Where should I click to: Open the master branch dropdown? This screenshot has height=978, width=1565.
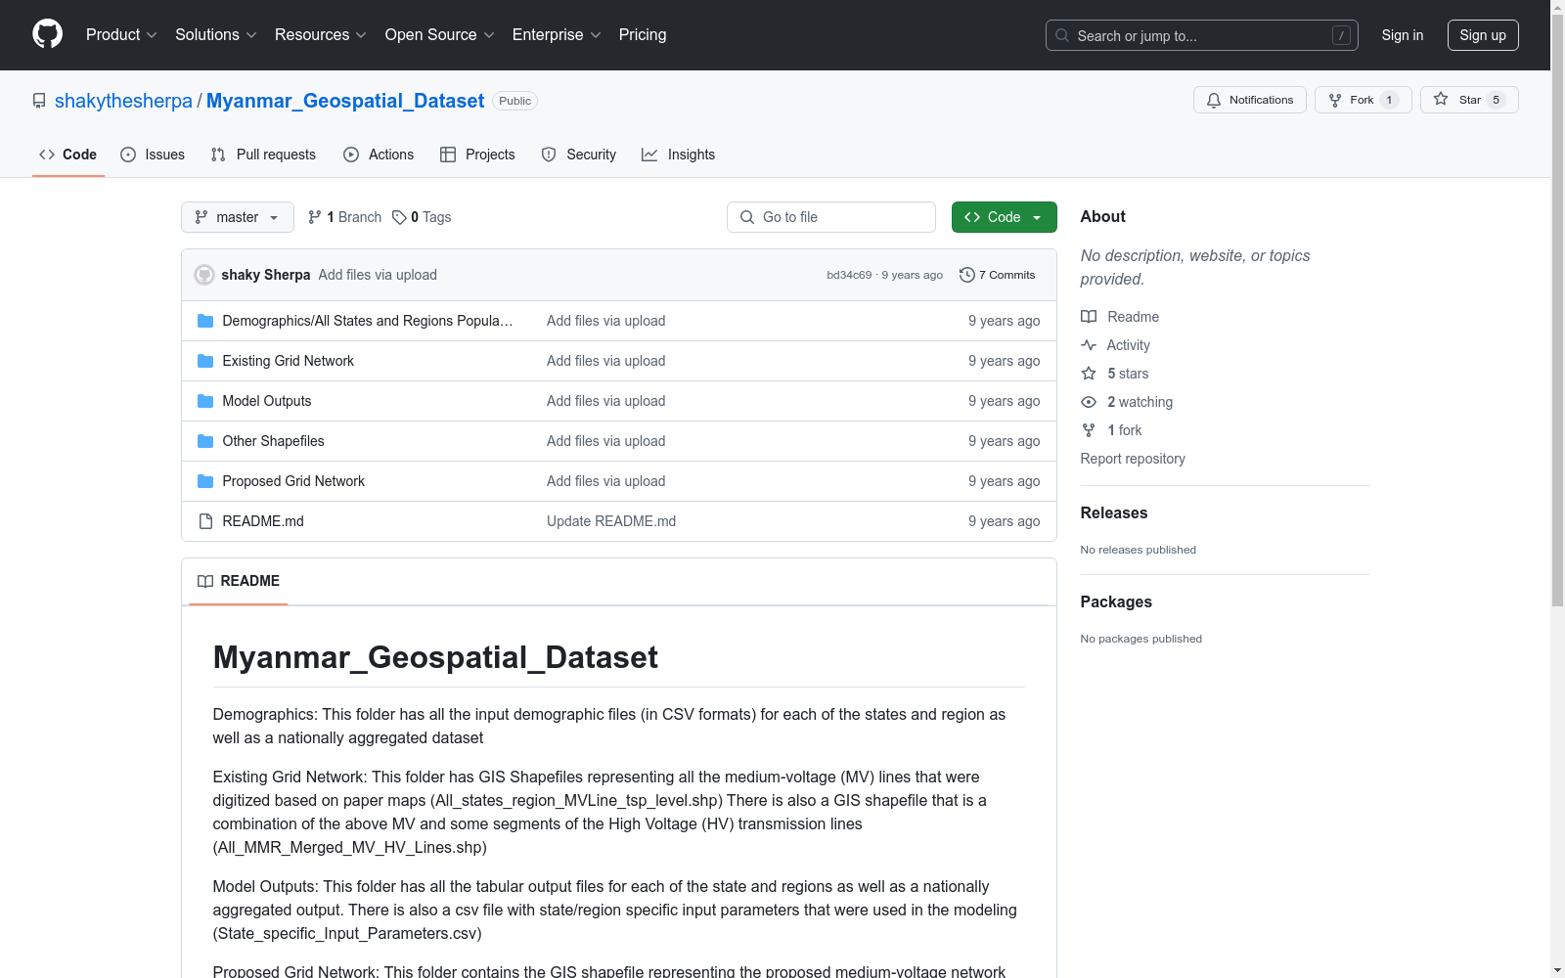(237, 217)
